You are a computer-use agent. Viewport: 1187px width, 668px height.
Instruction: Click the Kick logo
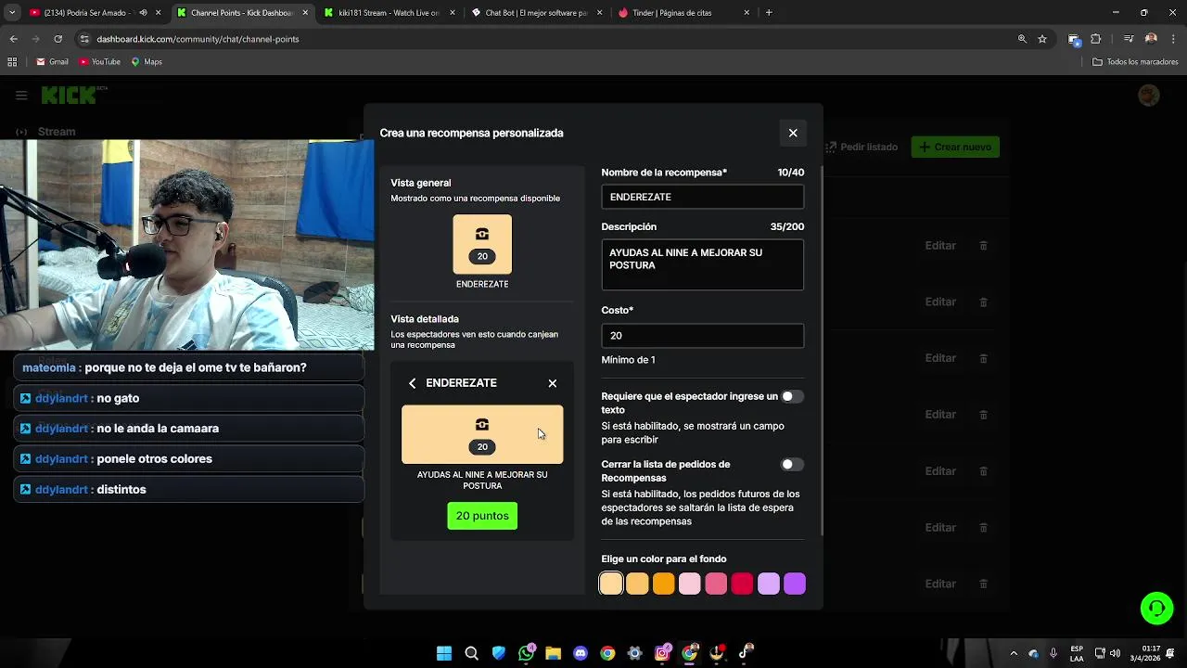pyautogui.click(x=74, y=95)
